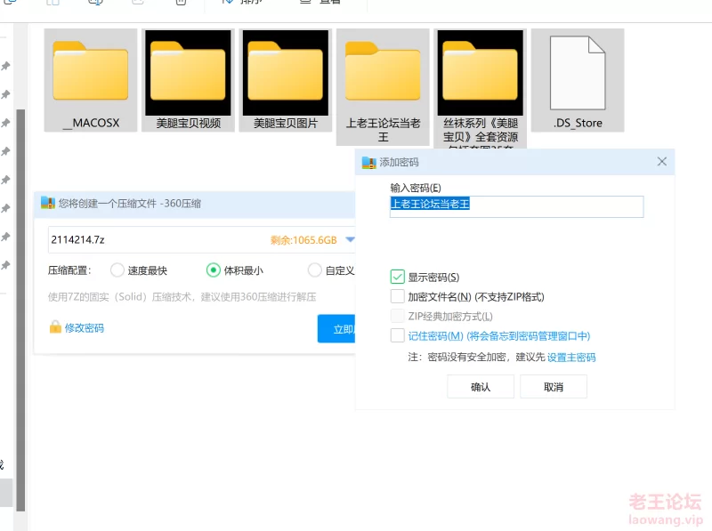
Task: Open the 修改密码 link
Action: 84,327
